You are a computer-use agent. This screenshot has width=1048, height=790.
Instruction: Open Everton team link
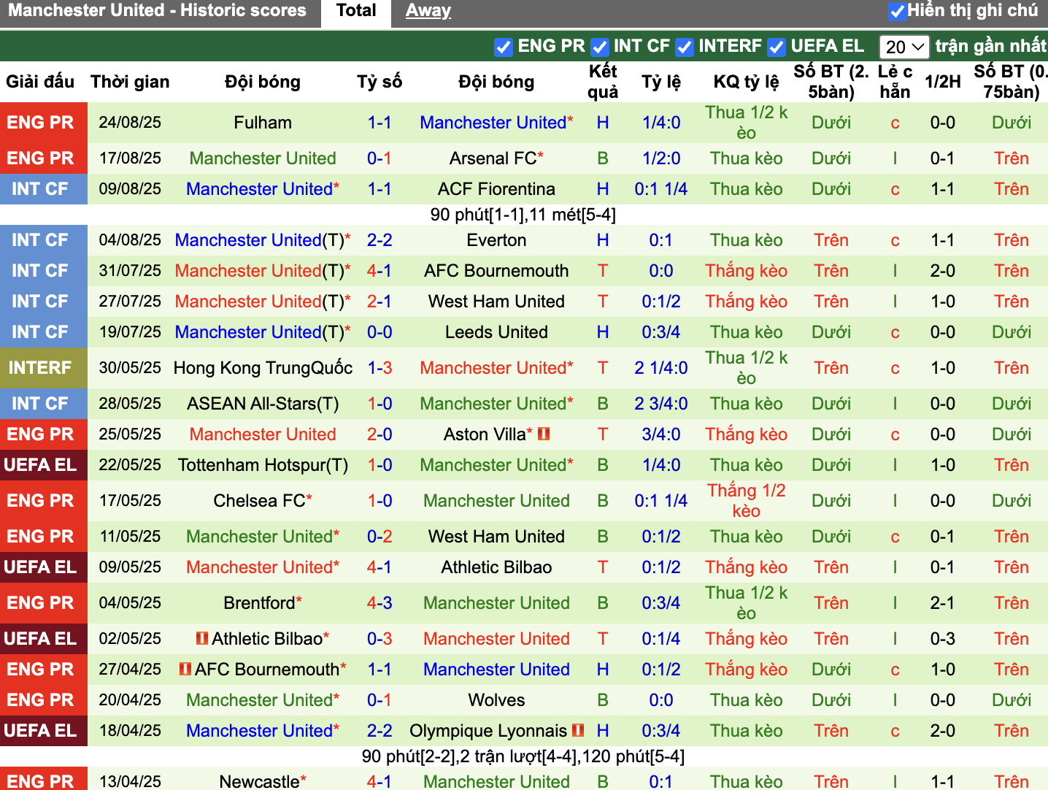[496, 240]
